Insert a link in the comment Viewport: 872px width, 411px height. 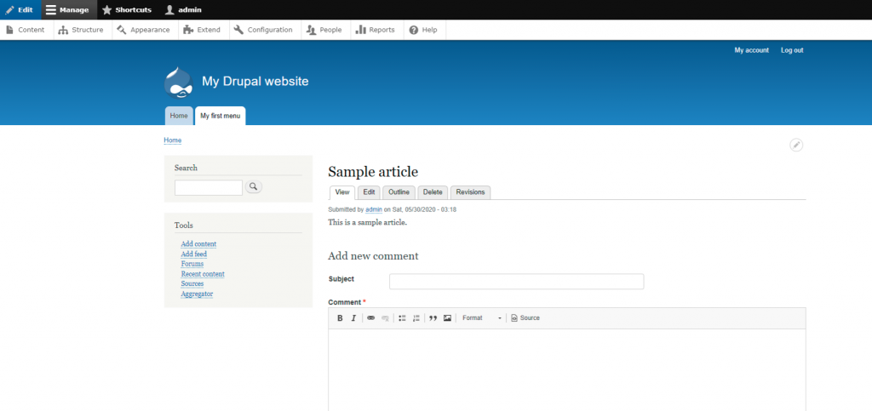(370, 318)
